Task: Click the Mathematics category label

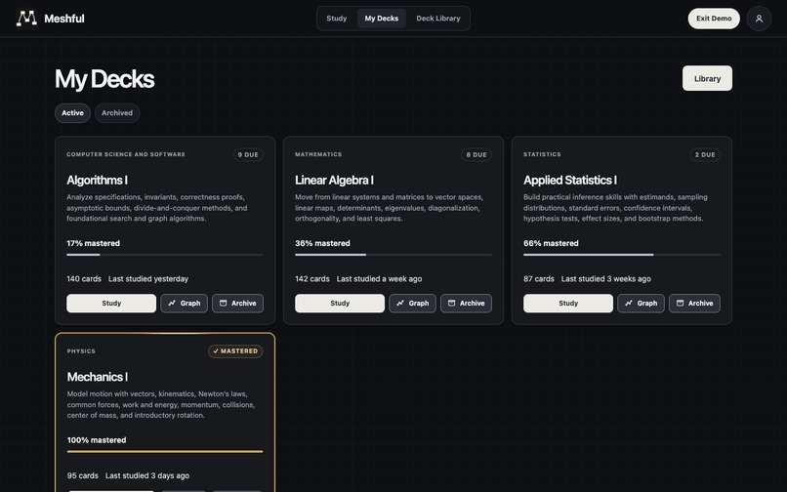Action: click(318, 154)
